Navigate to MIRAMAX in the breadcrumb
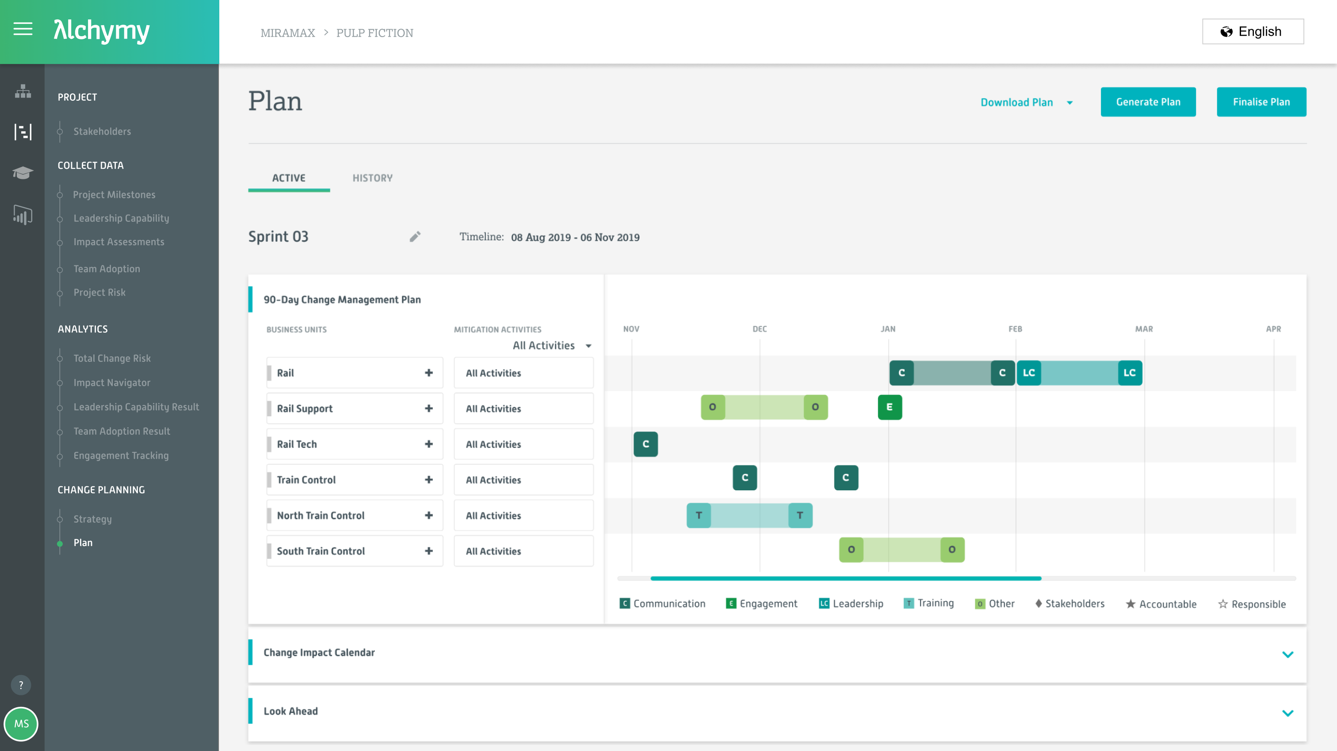 [x=287, y=32]
